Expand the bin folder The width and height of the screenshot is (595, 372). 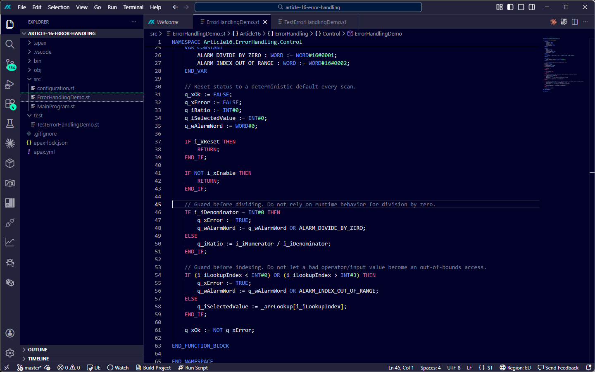pos(81,61)
